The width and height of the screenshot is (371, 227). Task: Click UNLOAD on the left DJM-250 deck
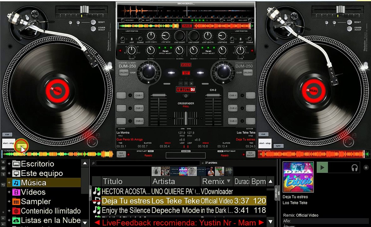pyautogui.click(x=124, y=73)
